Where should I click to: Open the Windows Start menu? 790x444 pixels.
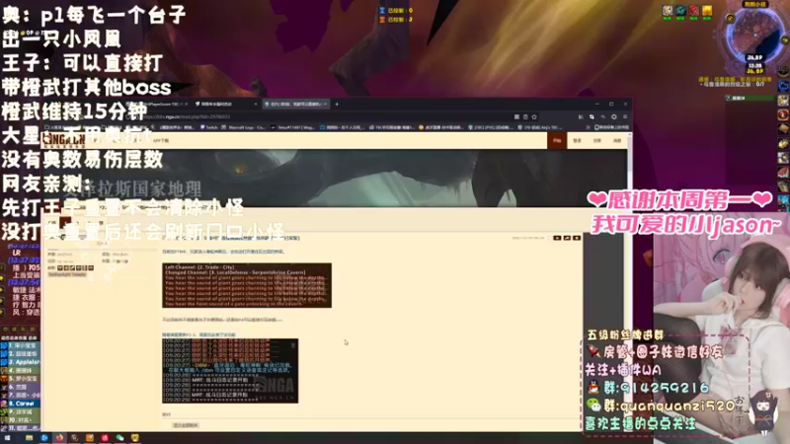(8, 438)
